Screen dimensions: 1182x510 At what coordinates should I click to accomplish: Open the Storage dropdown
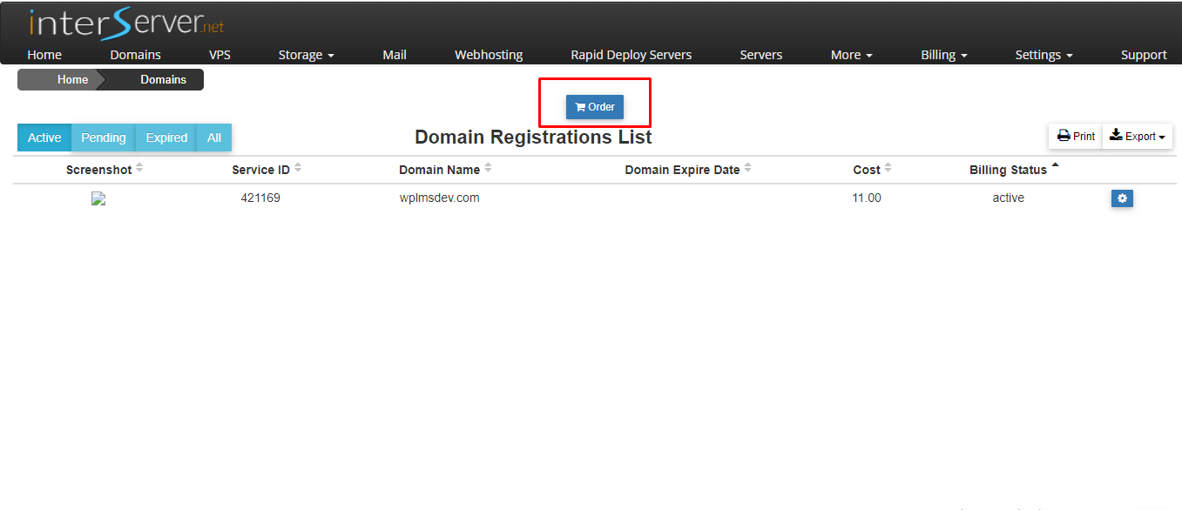pos(306,54)
